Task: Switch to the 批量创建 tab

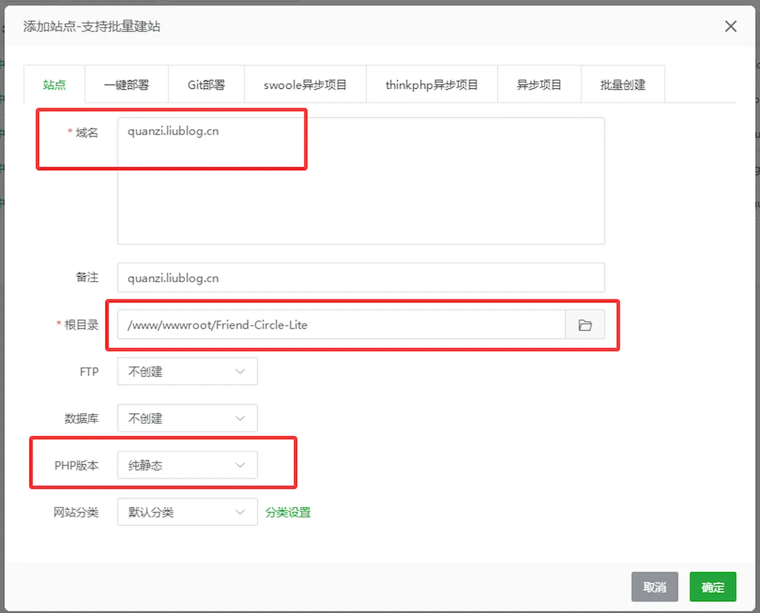Action: coord(623,85)
